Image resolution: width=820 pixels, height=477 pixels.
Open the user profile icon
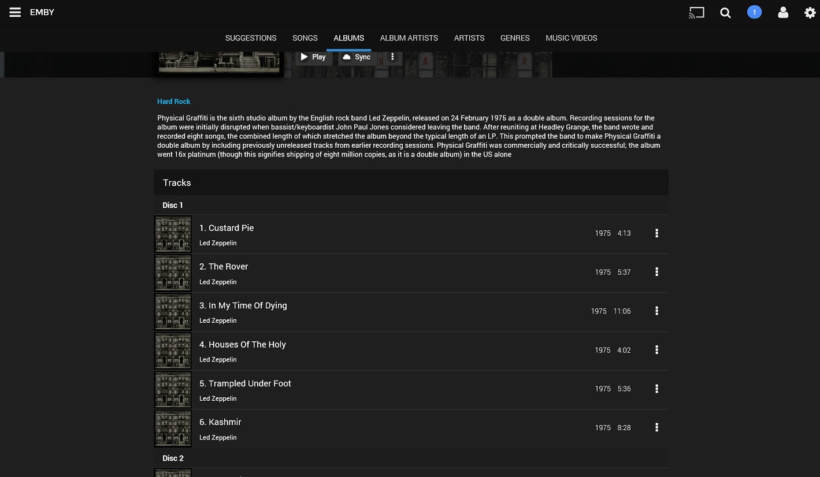click(x=783, y=12)
